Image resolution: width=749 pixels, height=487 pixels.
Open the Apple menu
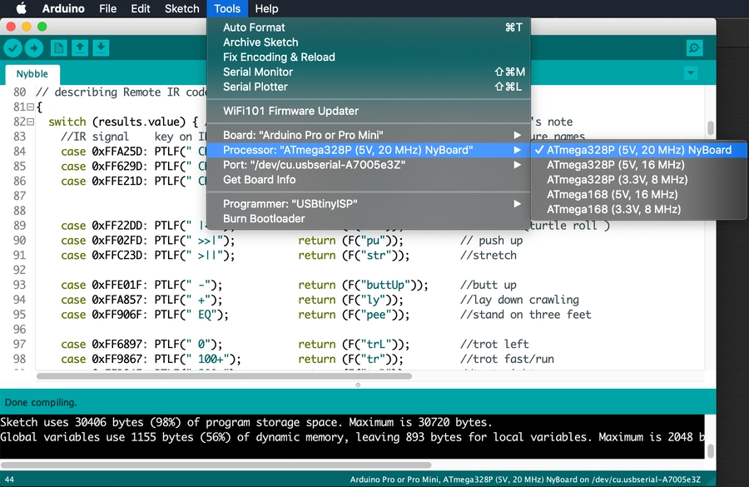click(21, 9)
